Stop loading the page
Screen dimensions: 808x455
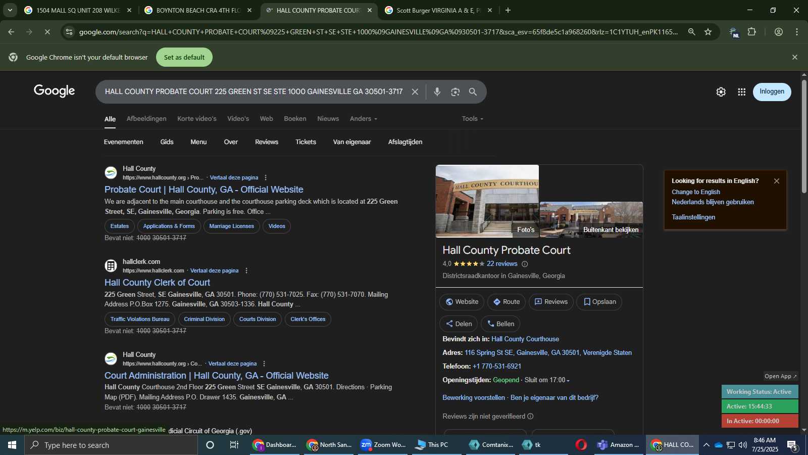pos(47,32)
